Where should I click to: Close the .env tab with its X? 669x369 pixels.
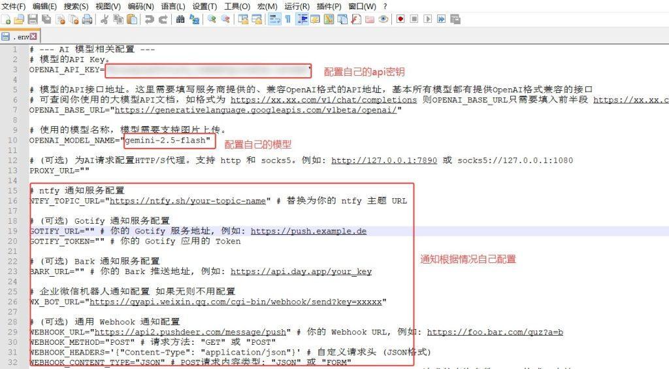33,36
